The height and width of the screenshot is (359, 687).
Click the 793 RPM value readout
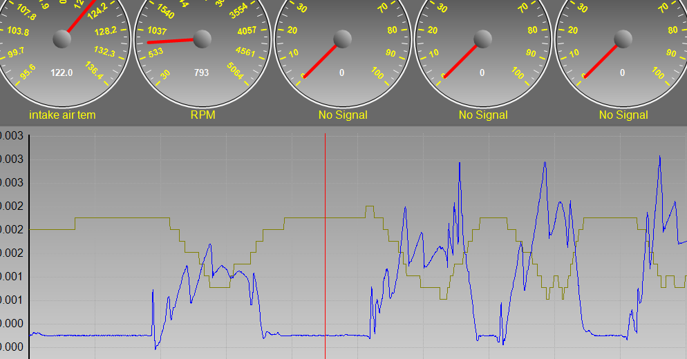(202, 72)
